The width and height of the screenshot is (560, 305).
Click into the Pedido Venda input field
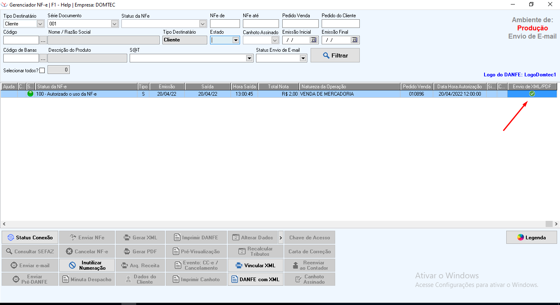(x=300, y=24)
